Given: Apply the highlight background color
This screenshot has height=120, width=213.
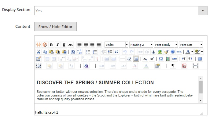Looking at the screenshot, I should pos(197,52).
